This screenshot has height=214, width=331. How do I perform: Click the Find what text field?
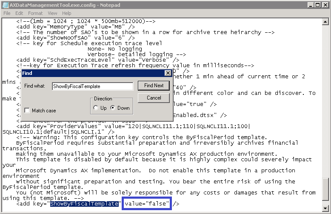coord(92,86)
